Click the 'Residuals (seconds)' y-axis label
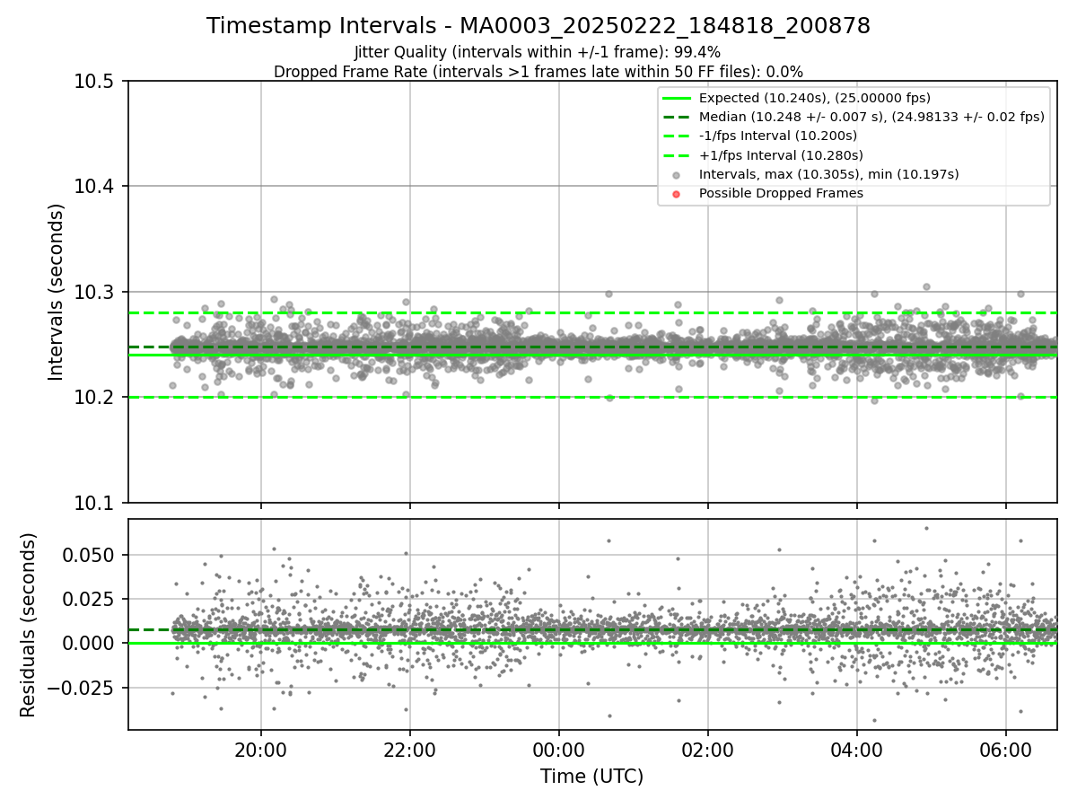This screenshot has width=1077, height=808. (29, 625)
